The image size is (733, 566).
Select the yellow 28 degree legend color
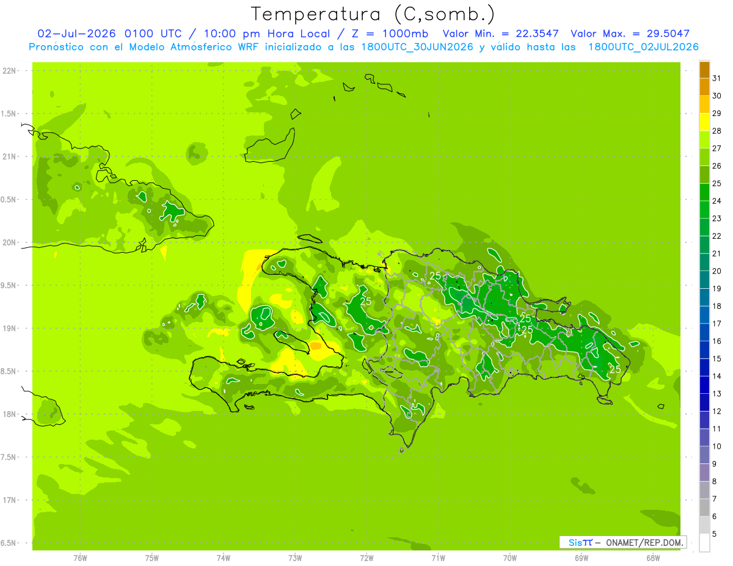[704, 122]
